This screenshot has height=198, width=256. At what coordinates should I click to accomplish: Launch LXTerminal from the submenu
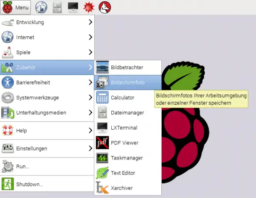coord(128,127)
